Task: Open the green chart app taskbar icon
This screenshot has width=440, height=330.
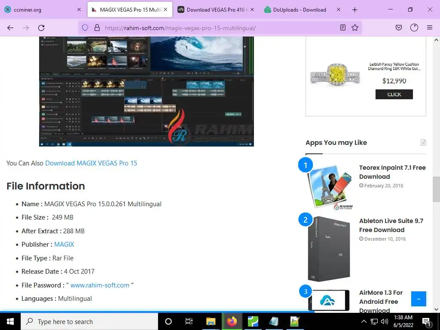Action: coord(295,321)
